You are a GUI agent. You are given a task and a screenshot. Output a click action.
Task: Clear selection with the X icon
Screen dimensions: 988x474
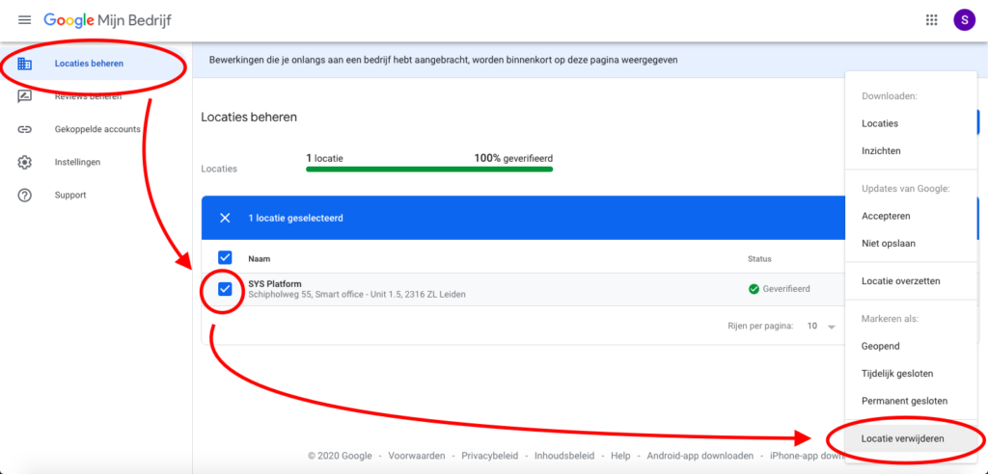[x=225, y=218]
